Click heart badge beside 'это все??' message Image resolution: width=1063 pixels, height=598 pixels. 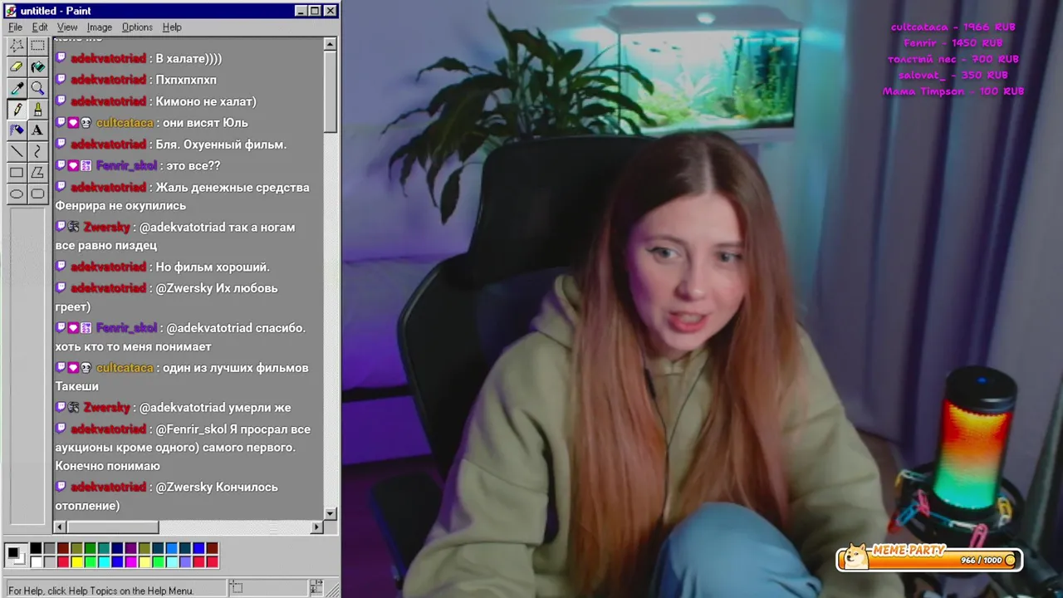73,166
